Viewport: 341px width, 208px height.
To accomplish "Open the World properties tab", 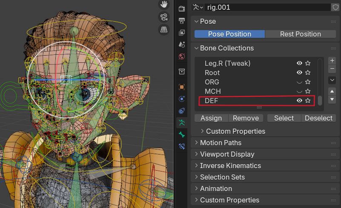I will 182,56.
